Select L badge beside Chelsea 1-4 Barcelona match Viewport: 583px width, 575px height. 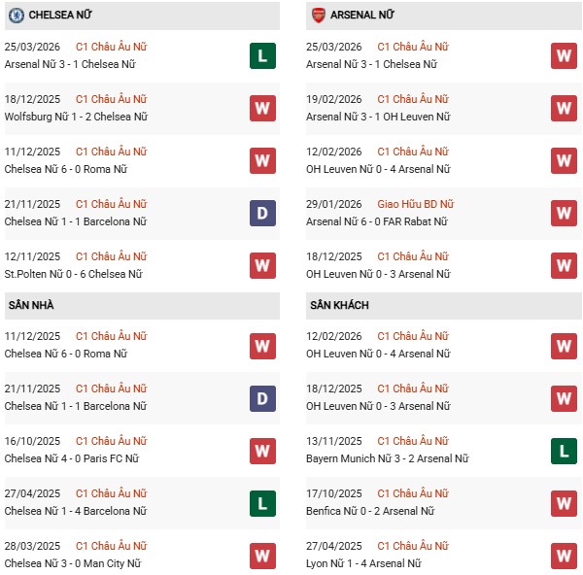click(x=262, y=502)
